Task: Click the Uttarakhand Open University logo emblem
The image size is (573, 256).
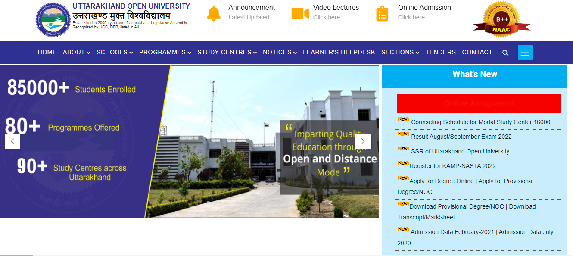Action: [x=53, y=20]
